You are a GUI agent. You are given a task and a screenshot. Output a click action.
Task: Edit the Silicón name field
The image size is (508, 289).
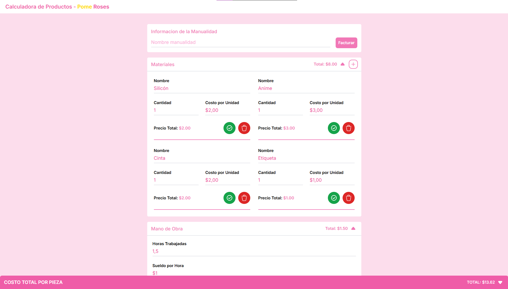(202, 89)
